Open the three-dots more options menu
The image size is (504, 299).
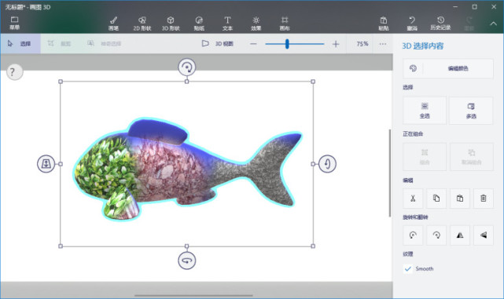382,44
